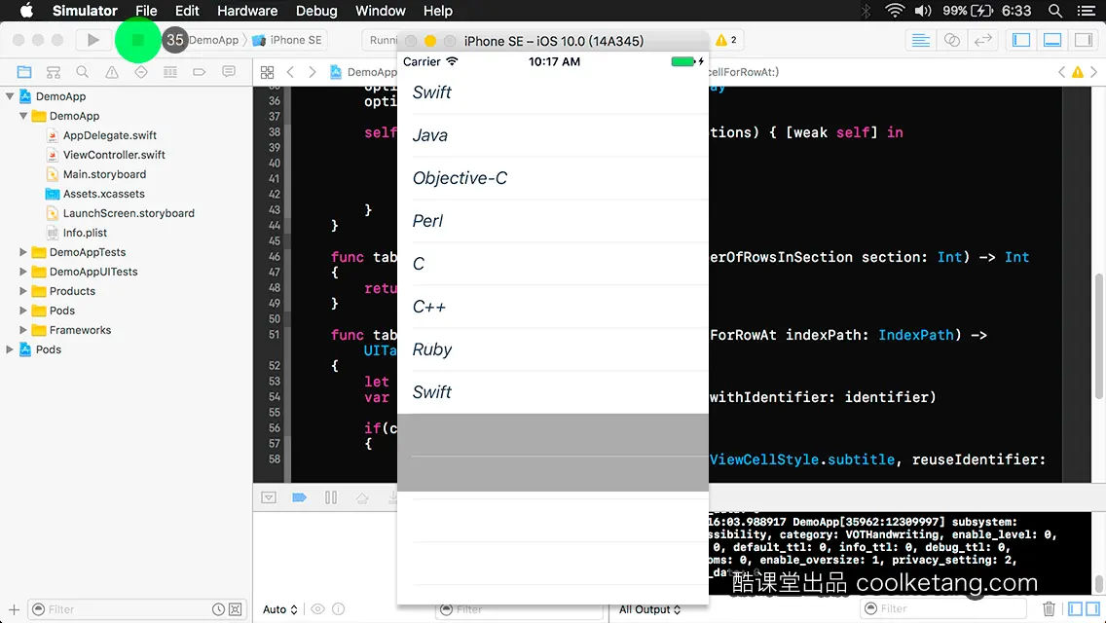Tap the Objective-C row in simulator
This screenshot has width=1106, height=623.
(553, 178)
